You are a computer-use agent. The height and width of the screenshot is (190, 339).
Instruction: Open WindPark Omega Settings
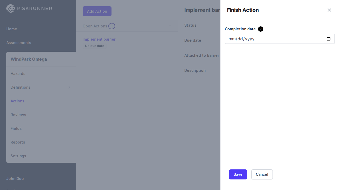coord(18,156)
